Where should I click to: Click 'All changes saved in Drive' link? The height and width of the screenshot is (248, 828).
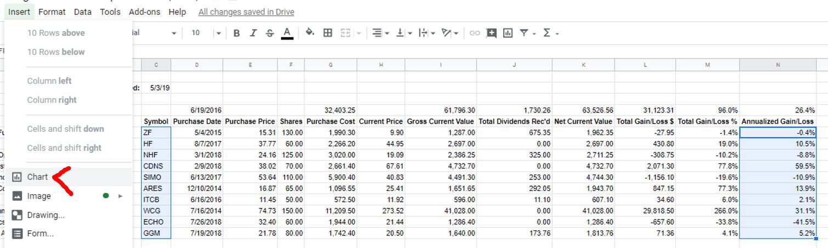(x=246, y=12)
